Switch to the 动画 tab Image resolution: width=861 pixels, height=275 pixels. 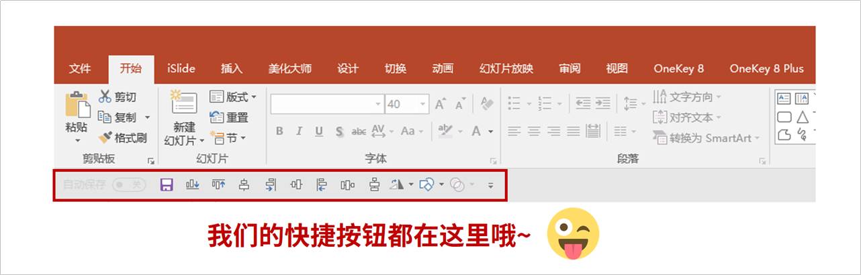443,68
